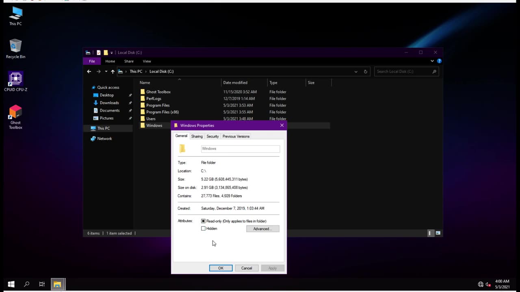Viewport: 520px width, 292px height.
Task: Open the Home ribbon tab
Action: [110, 61]
